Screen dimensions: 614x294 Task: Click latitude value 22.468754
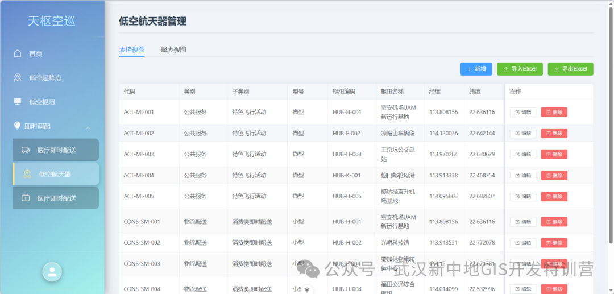[x=482, y=175]
